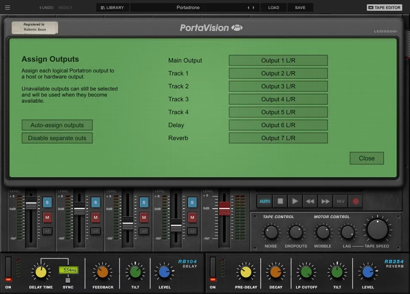The width and height of the screenshot is (410, 294).
Task: Click the PortaVision eye logo
Action: tap(237, 28)
